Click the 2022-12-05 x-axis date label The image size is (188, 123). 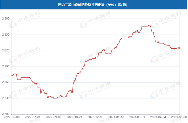point(95,117)
